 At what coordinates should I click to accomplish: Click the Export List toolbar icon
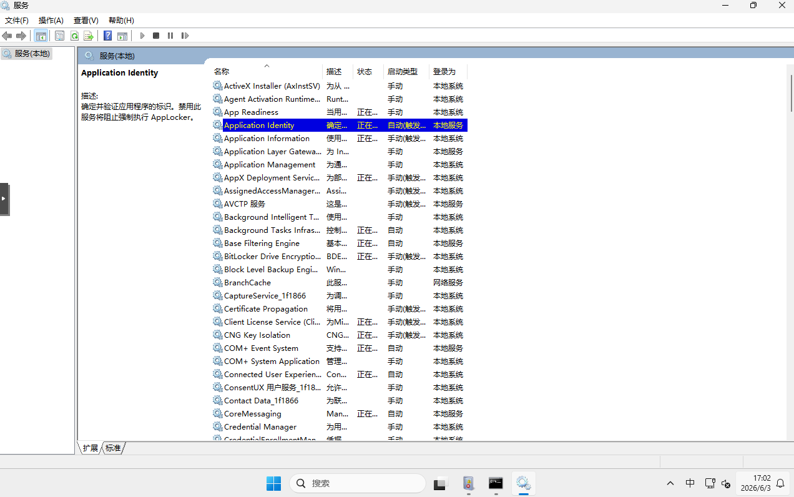point(89,36)
